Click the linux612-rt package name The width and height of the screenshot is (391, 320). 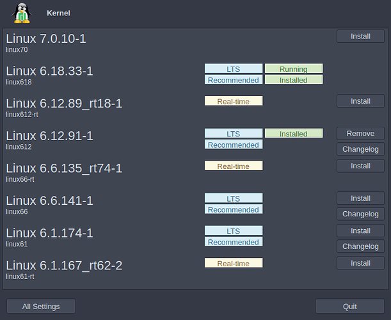22,115
